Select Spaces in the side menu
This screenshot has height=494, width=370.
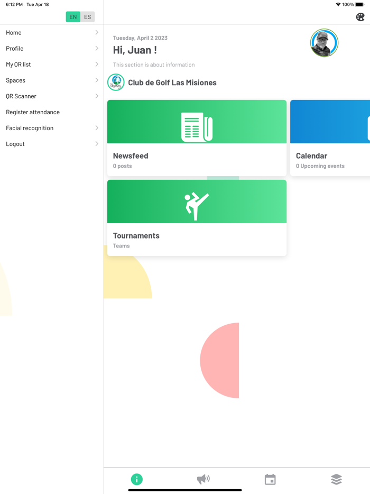pos(52,80)
